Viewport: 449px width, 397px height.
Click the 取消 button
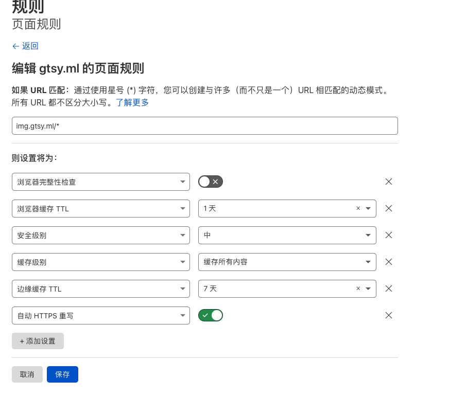(x=27, y=374)
